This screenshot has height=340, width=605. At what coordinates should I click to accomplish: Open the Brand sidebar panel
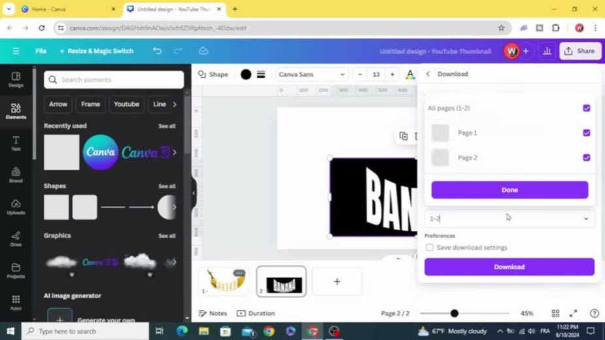[x=16, y=175]
